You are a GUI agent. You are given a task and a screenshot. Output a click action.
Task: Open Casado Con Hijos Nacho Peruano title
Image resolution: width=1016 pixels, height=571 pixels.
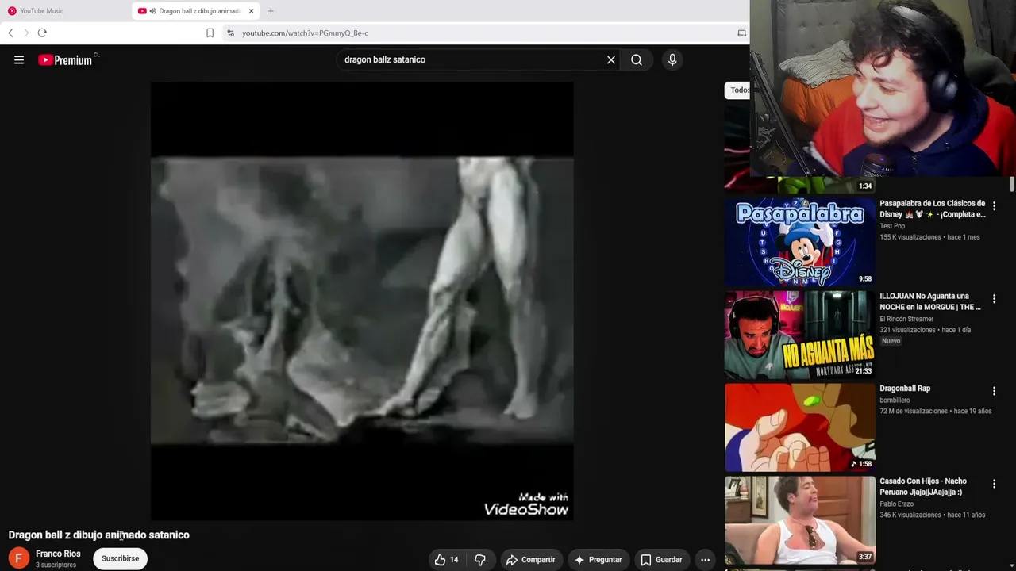923,486
